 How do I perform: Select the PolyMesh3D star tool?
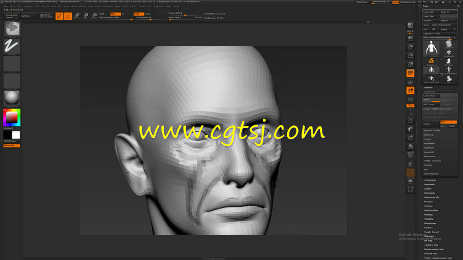[449, 53]
